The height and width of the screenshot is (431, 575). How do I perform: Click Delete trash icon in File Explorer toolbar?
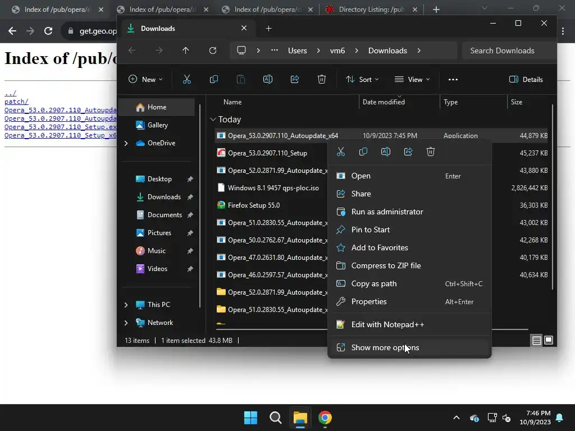point(322,80)
